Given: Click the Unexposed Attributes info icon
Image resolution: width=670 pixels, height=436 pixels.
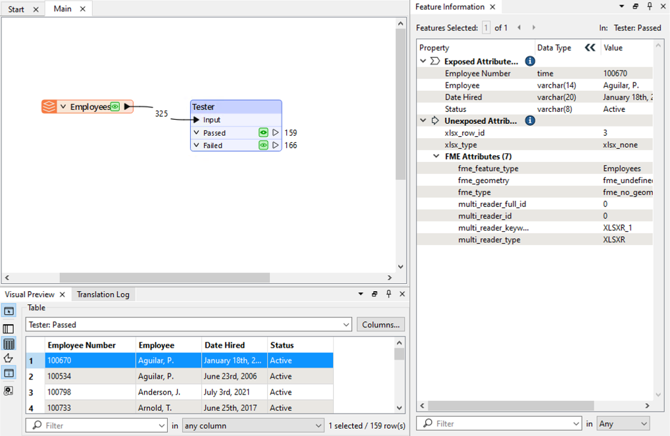Looking at the screenshot, I should tap(530, 121).
